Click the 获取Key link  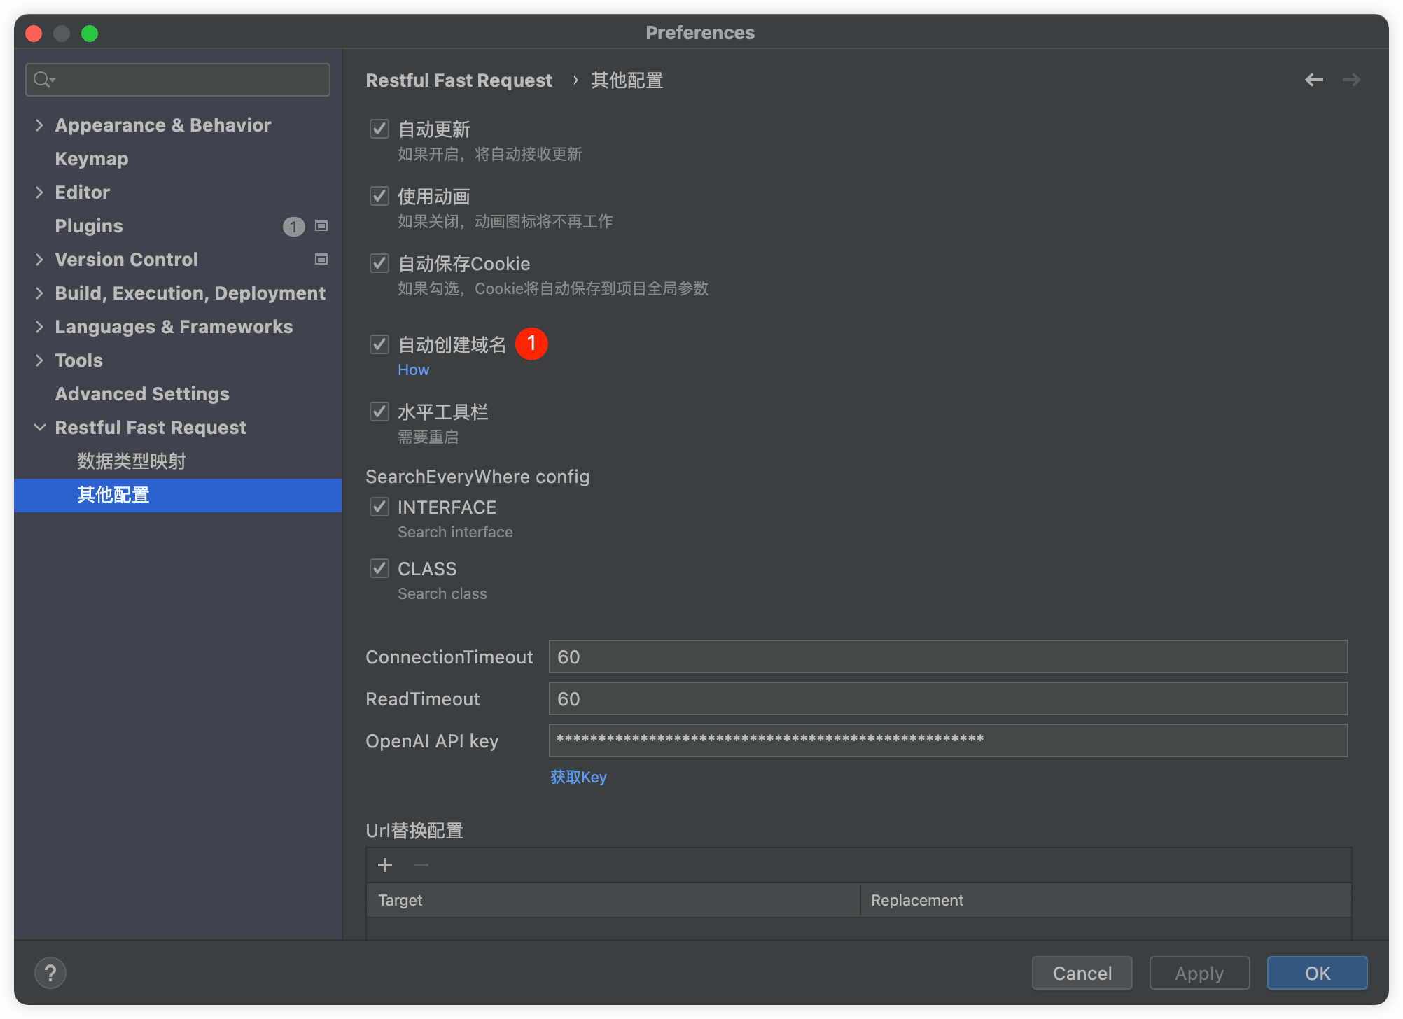tap(578, 777)
